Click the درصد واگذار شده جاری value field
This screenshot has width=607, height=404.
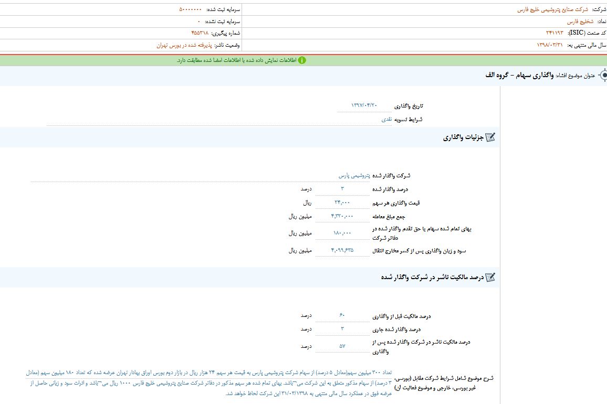click(342, 329)
